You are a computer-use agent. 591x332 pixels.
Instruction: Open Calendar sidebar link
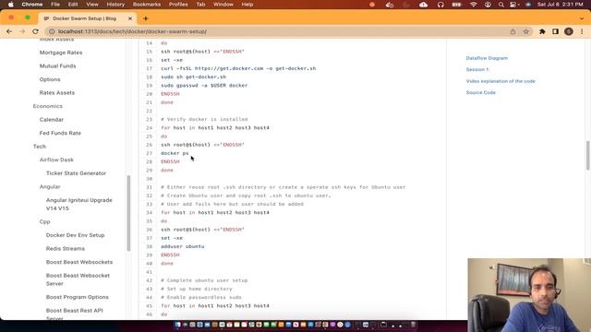(52, 119)
